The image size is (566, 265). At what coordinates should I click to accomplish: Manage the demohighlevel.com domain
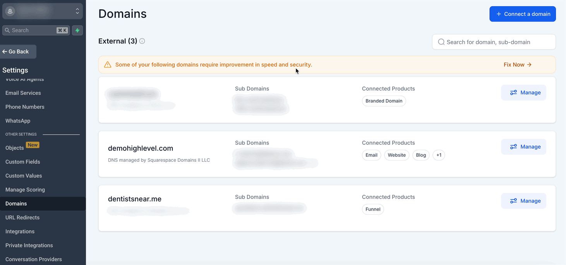tap(523, 147)
